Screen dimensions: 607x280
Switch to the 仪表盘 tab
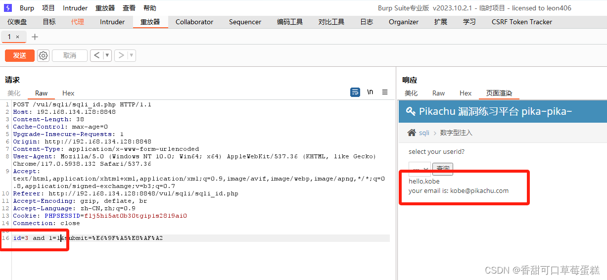point(17,22)
